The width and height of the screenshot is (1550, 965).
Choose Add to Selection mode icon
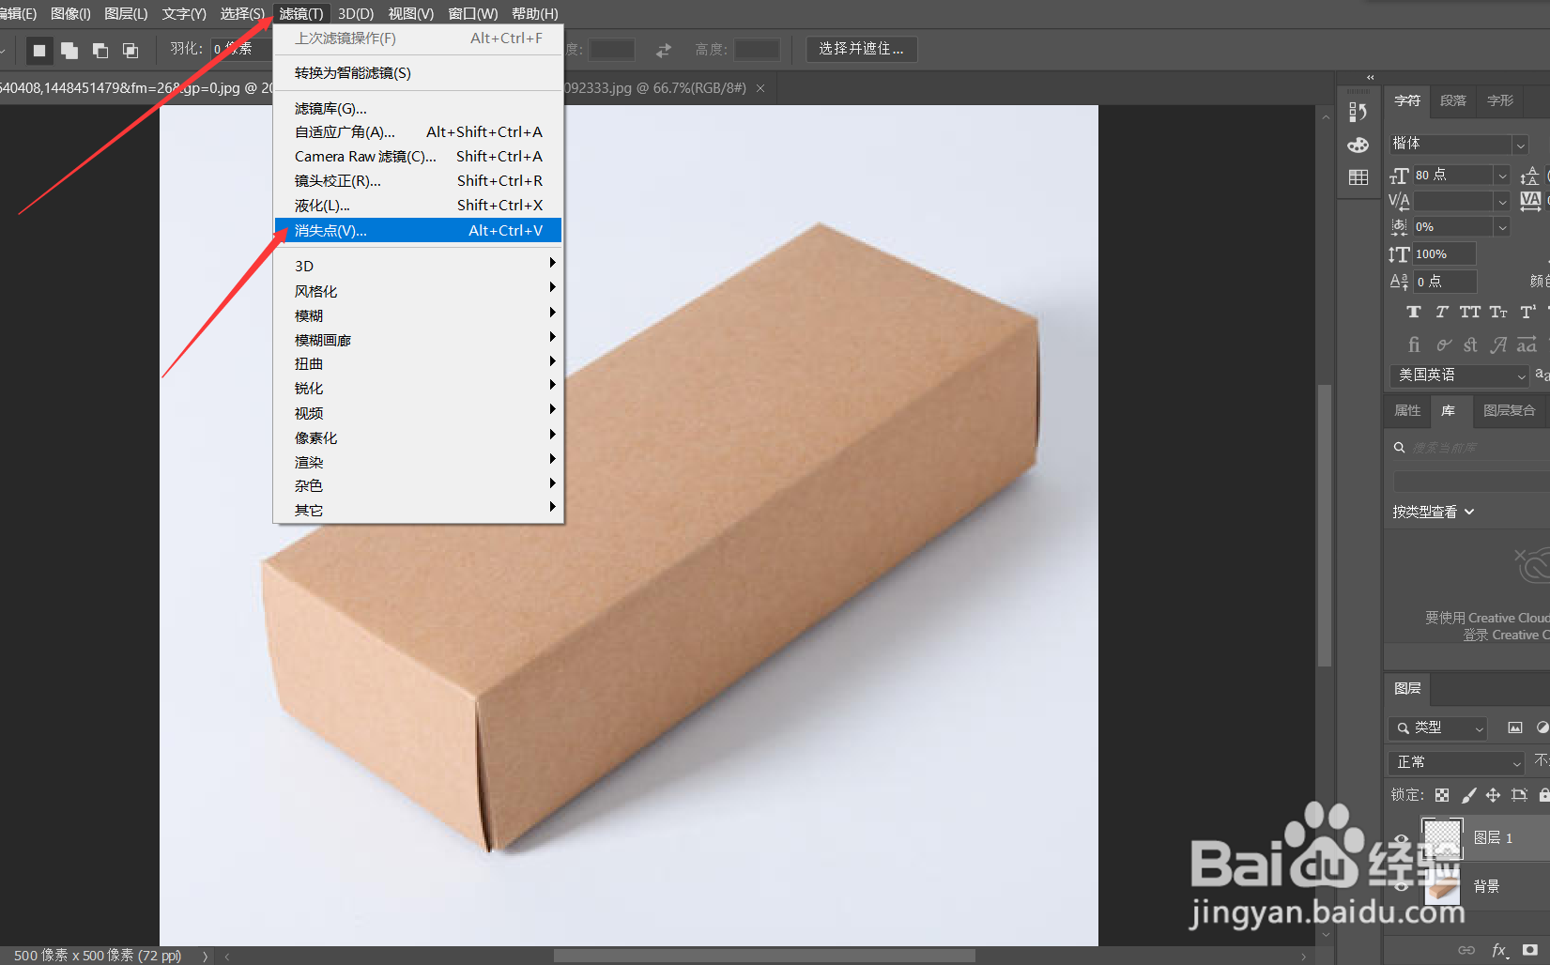[x=69, y=50]
